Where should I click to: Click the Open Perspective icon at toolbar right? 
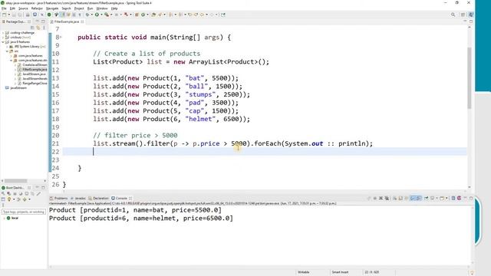(x=463, y=15)
